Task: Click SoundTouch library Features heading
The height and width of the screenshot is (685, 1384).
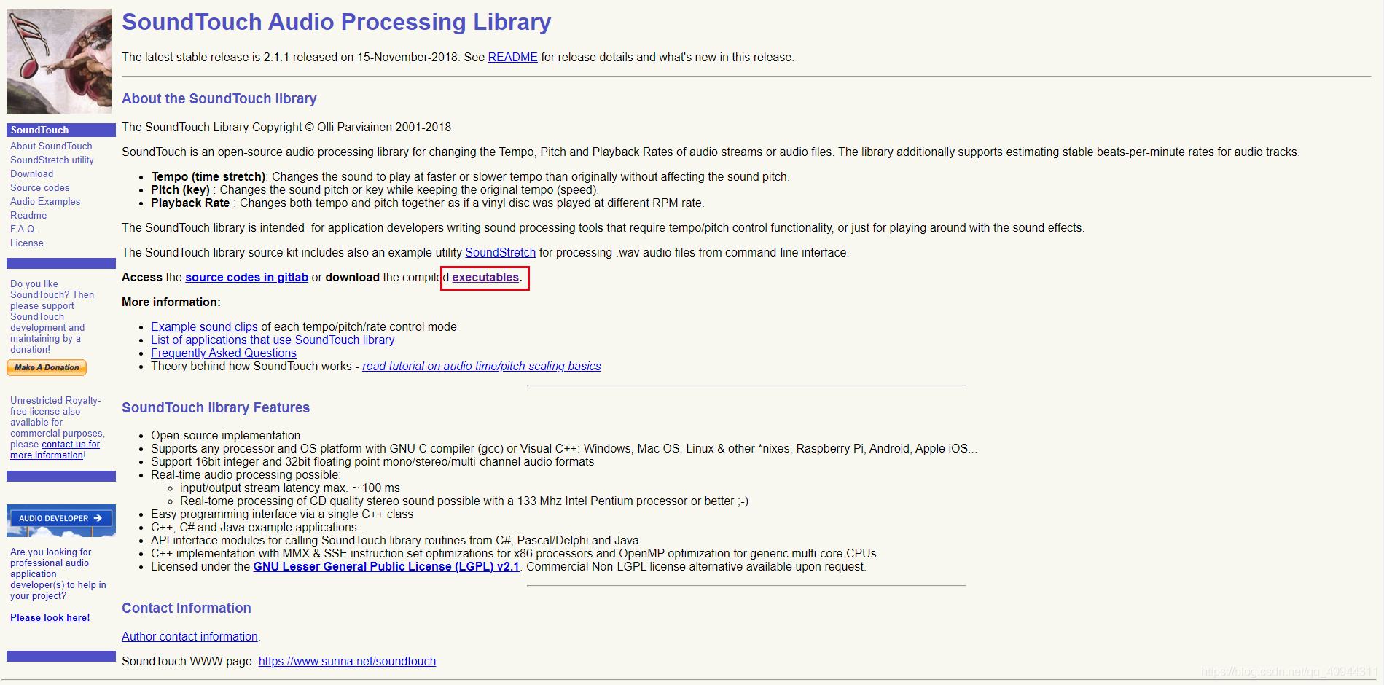Action: click(x=216, y=408)
